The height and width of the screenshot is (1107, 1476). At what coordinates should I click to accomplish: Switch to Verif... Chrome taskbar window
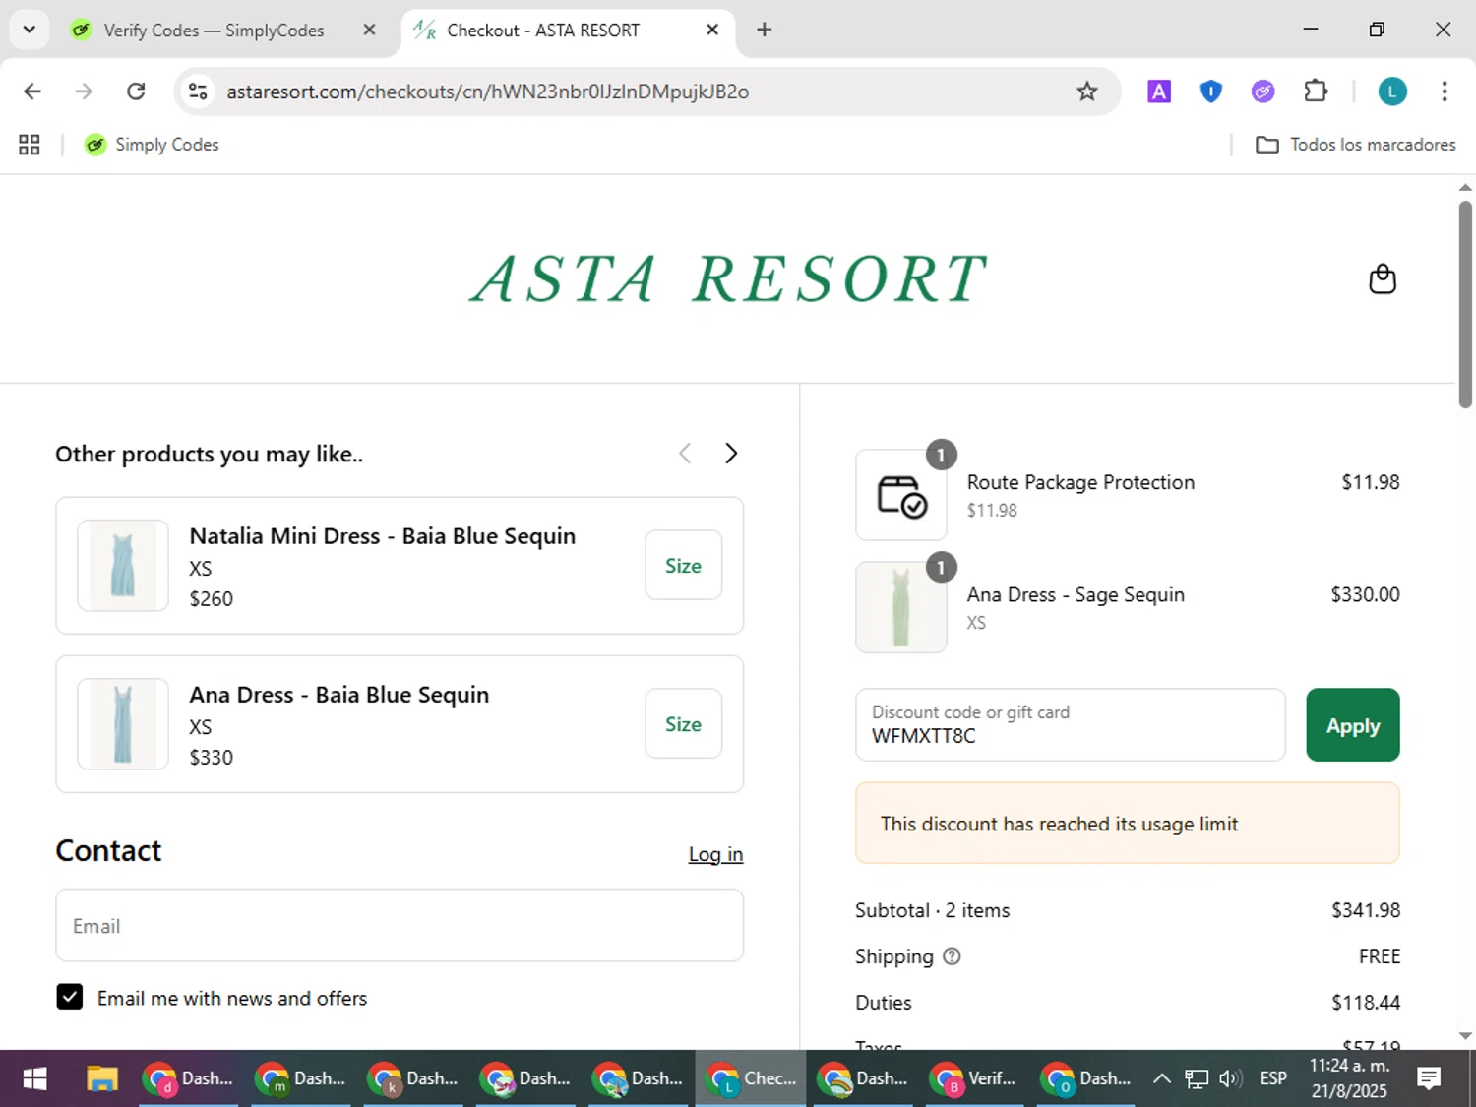(x=975, y=1078)
